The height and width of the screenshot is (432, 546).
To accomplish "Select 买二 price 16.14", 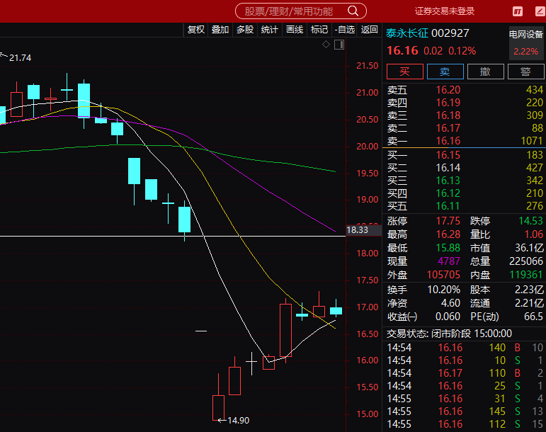I will [x=448, y=168].
